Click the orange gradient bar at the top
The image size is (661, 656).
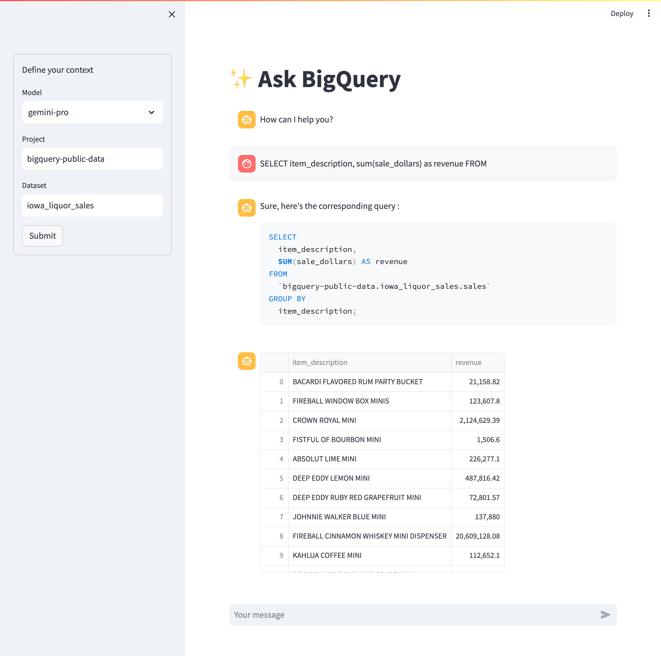[330, 1]
